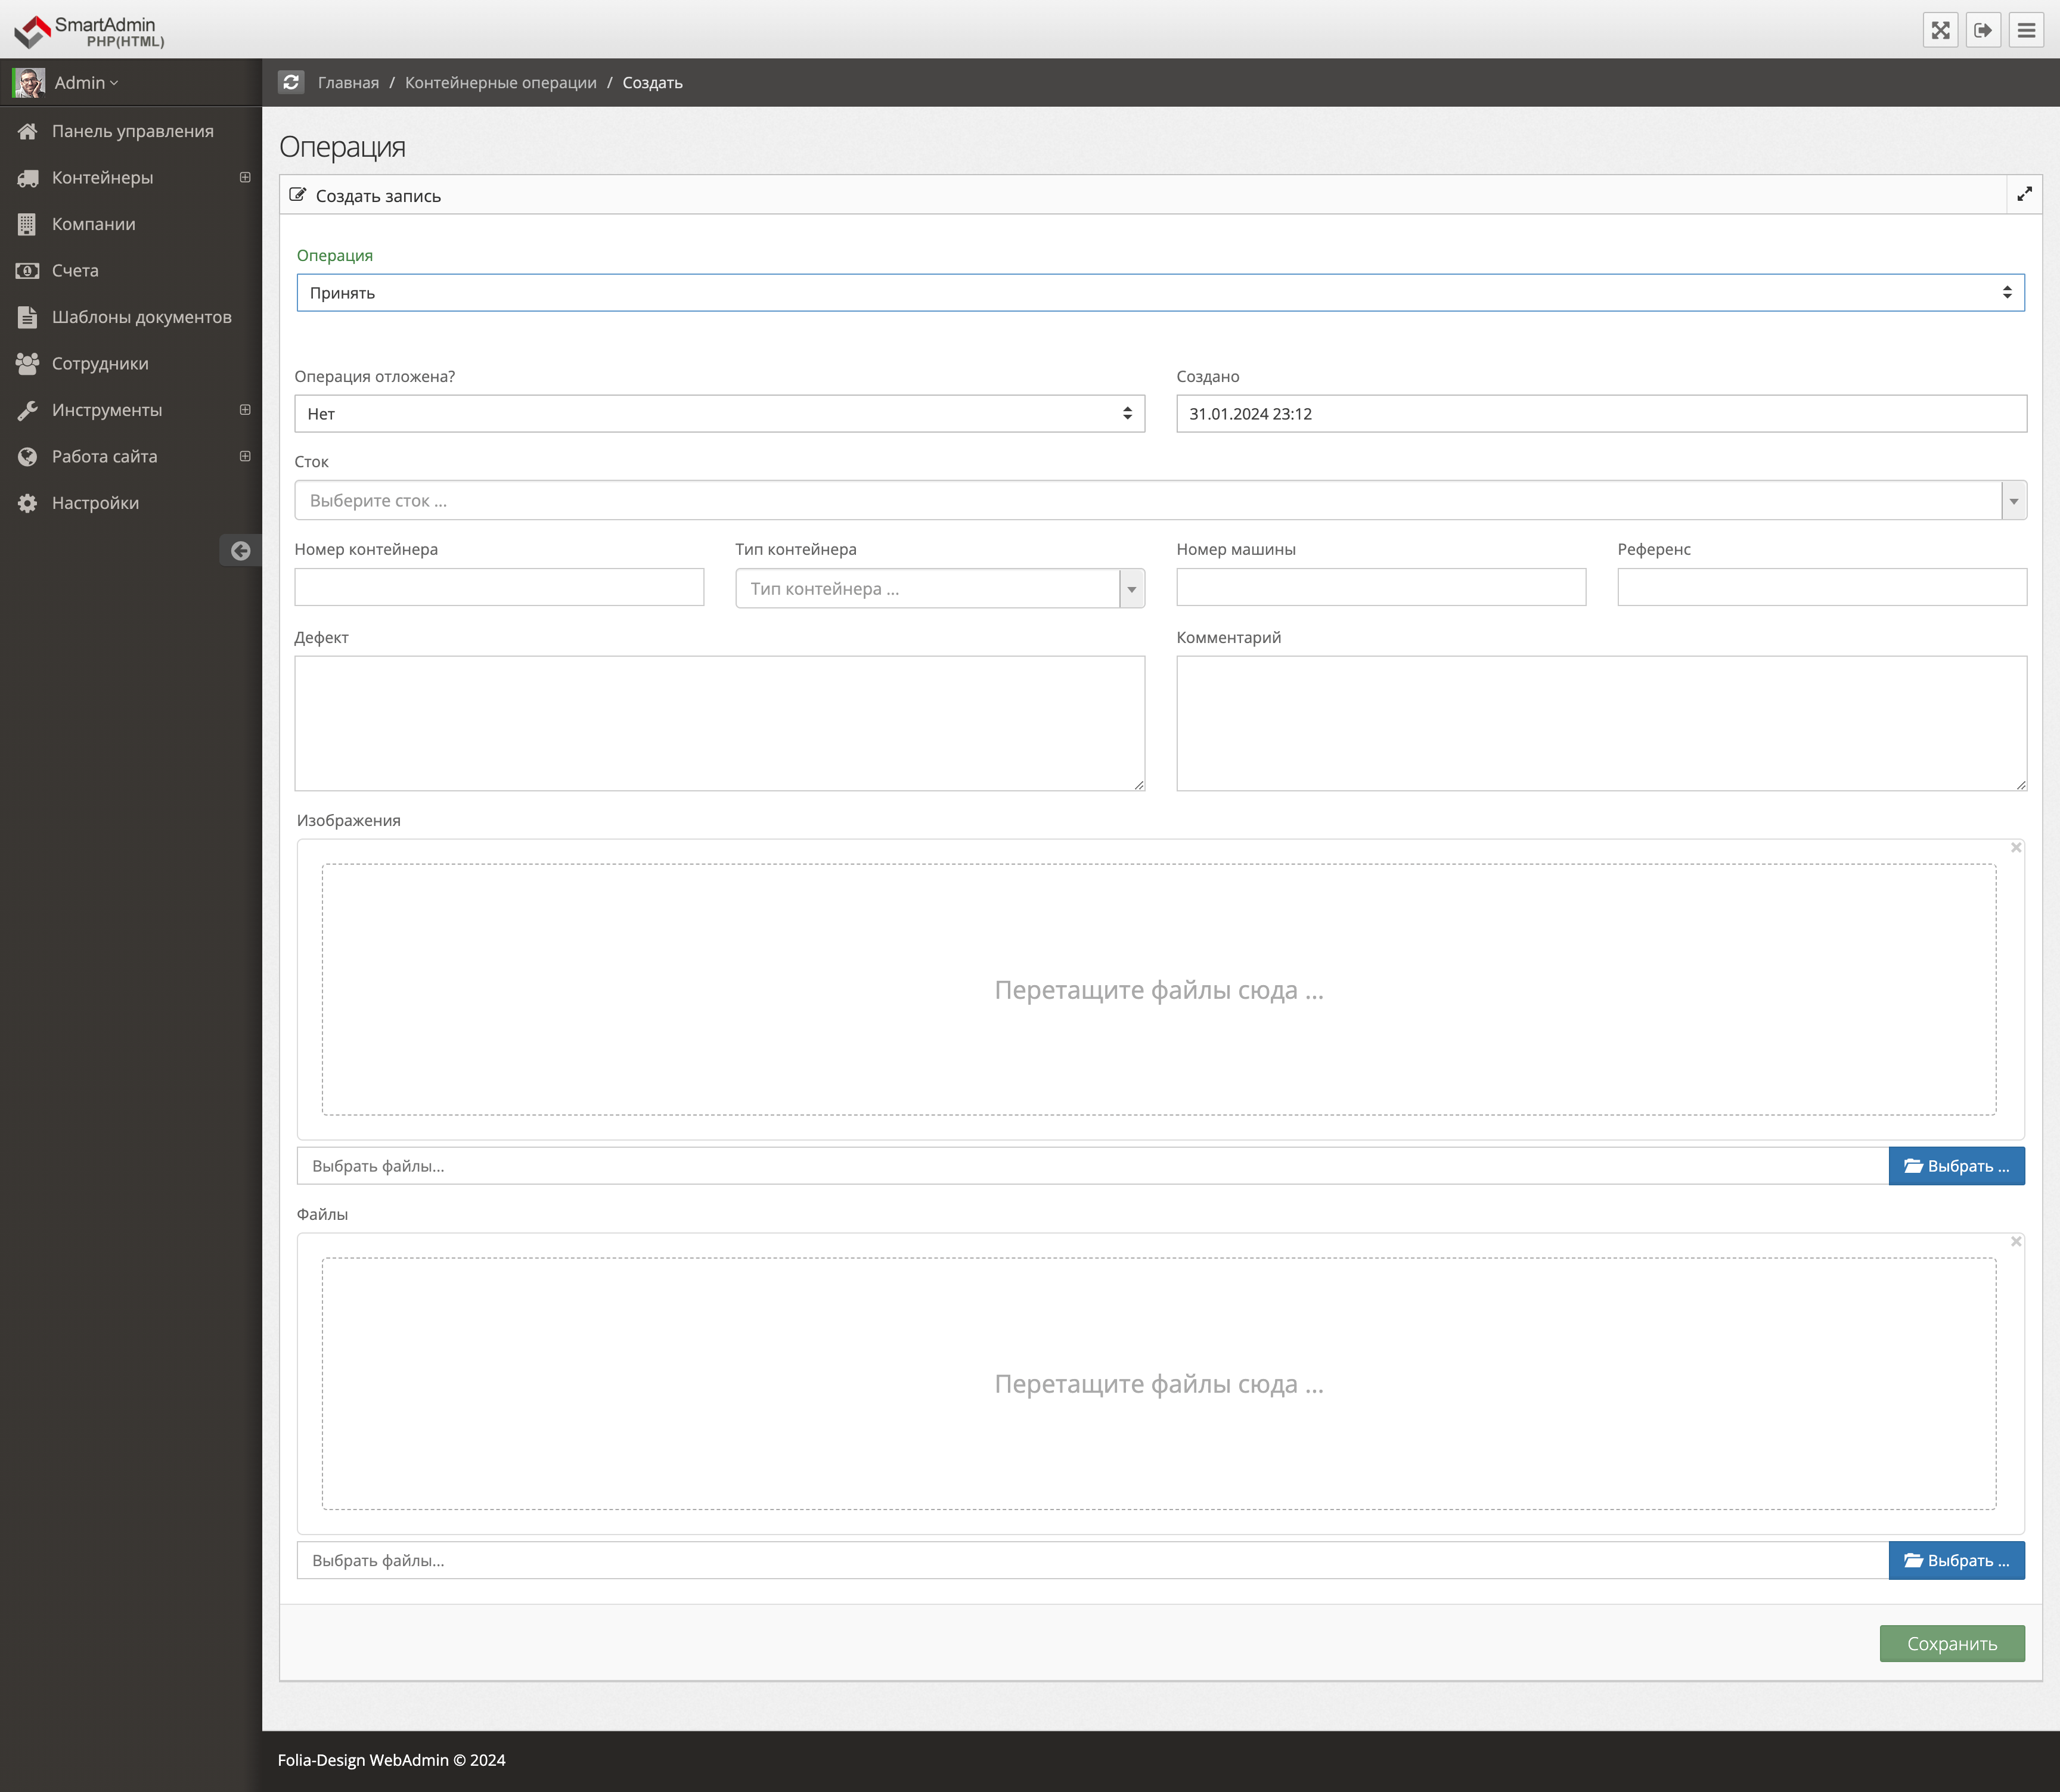Open the Операция dropdown showing Принять
Screen dimensions: 2060x1792
pos(1160,293)
